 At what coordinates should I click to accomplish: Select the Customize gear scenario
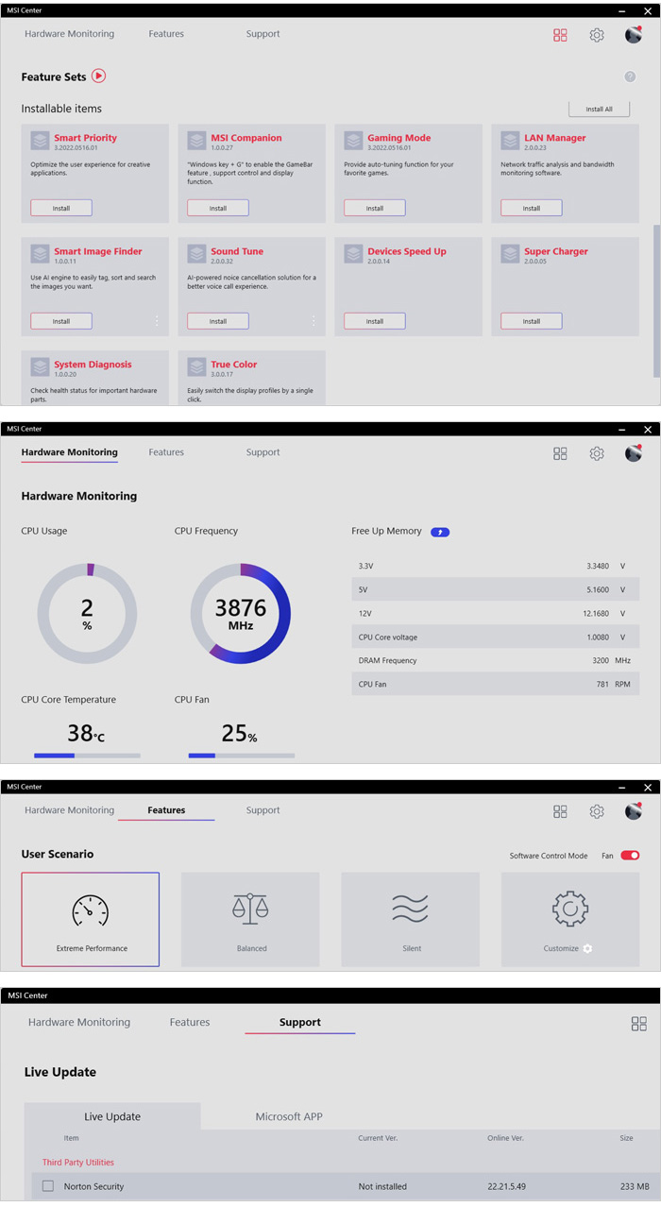click(570, 919)
